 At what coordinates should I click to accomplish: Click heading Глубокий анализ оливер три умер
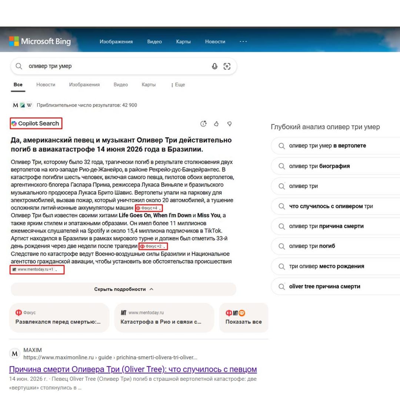(x=325, y=127)
